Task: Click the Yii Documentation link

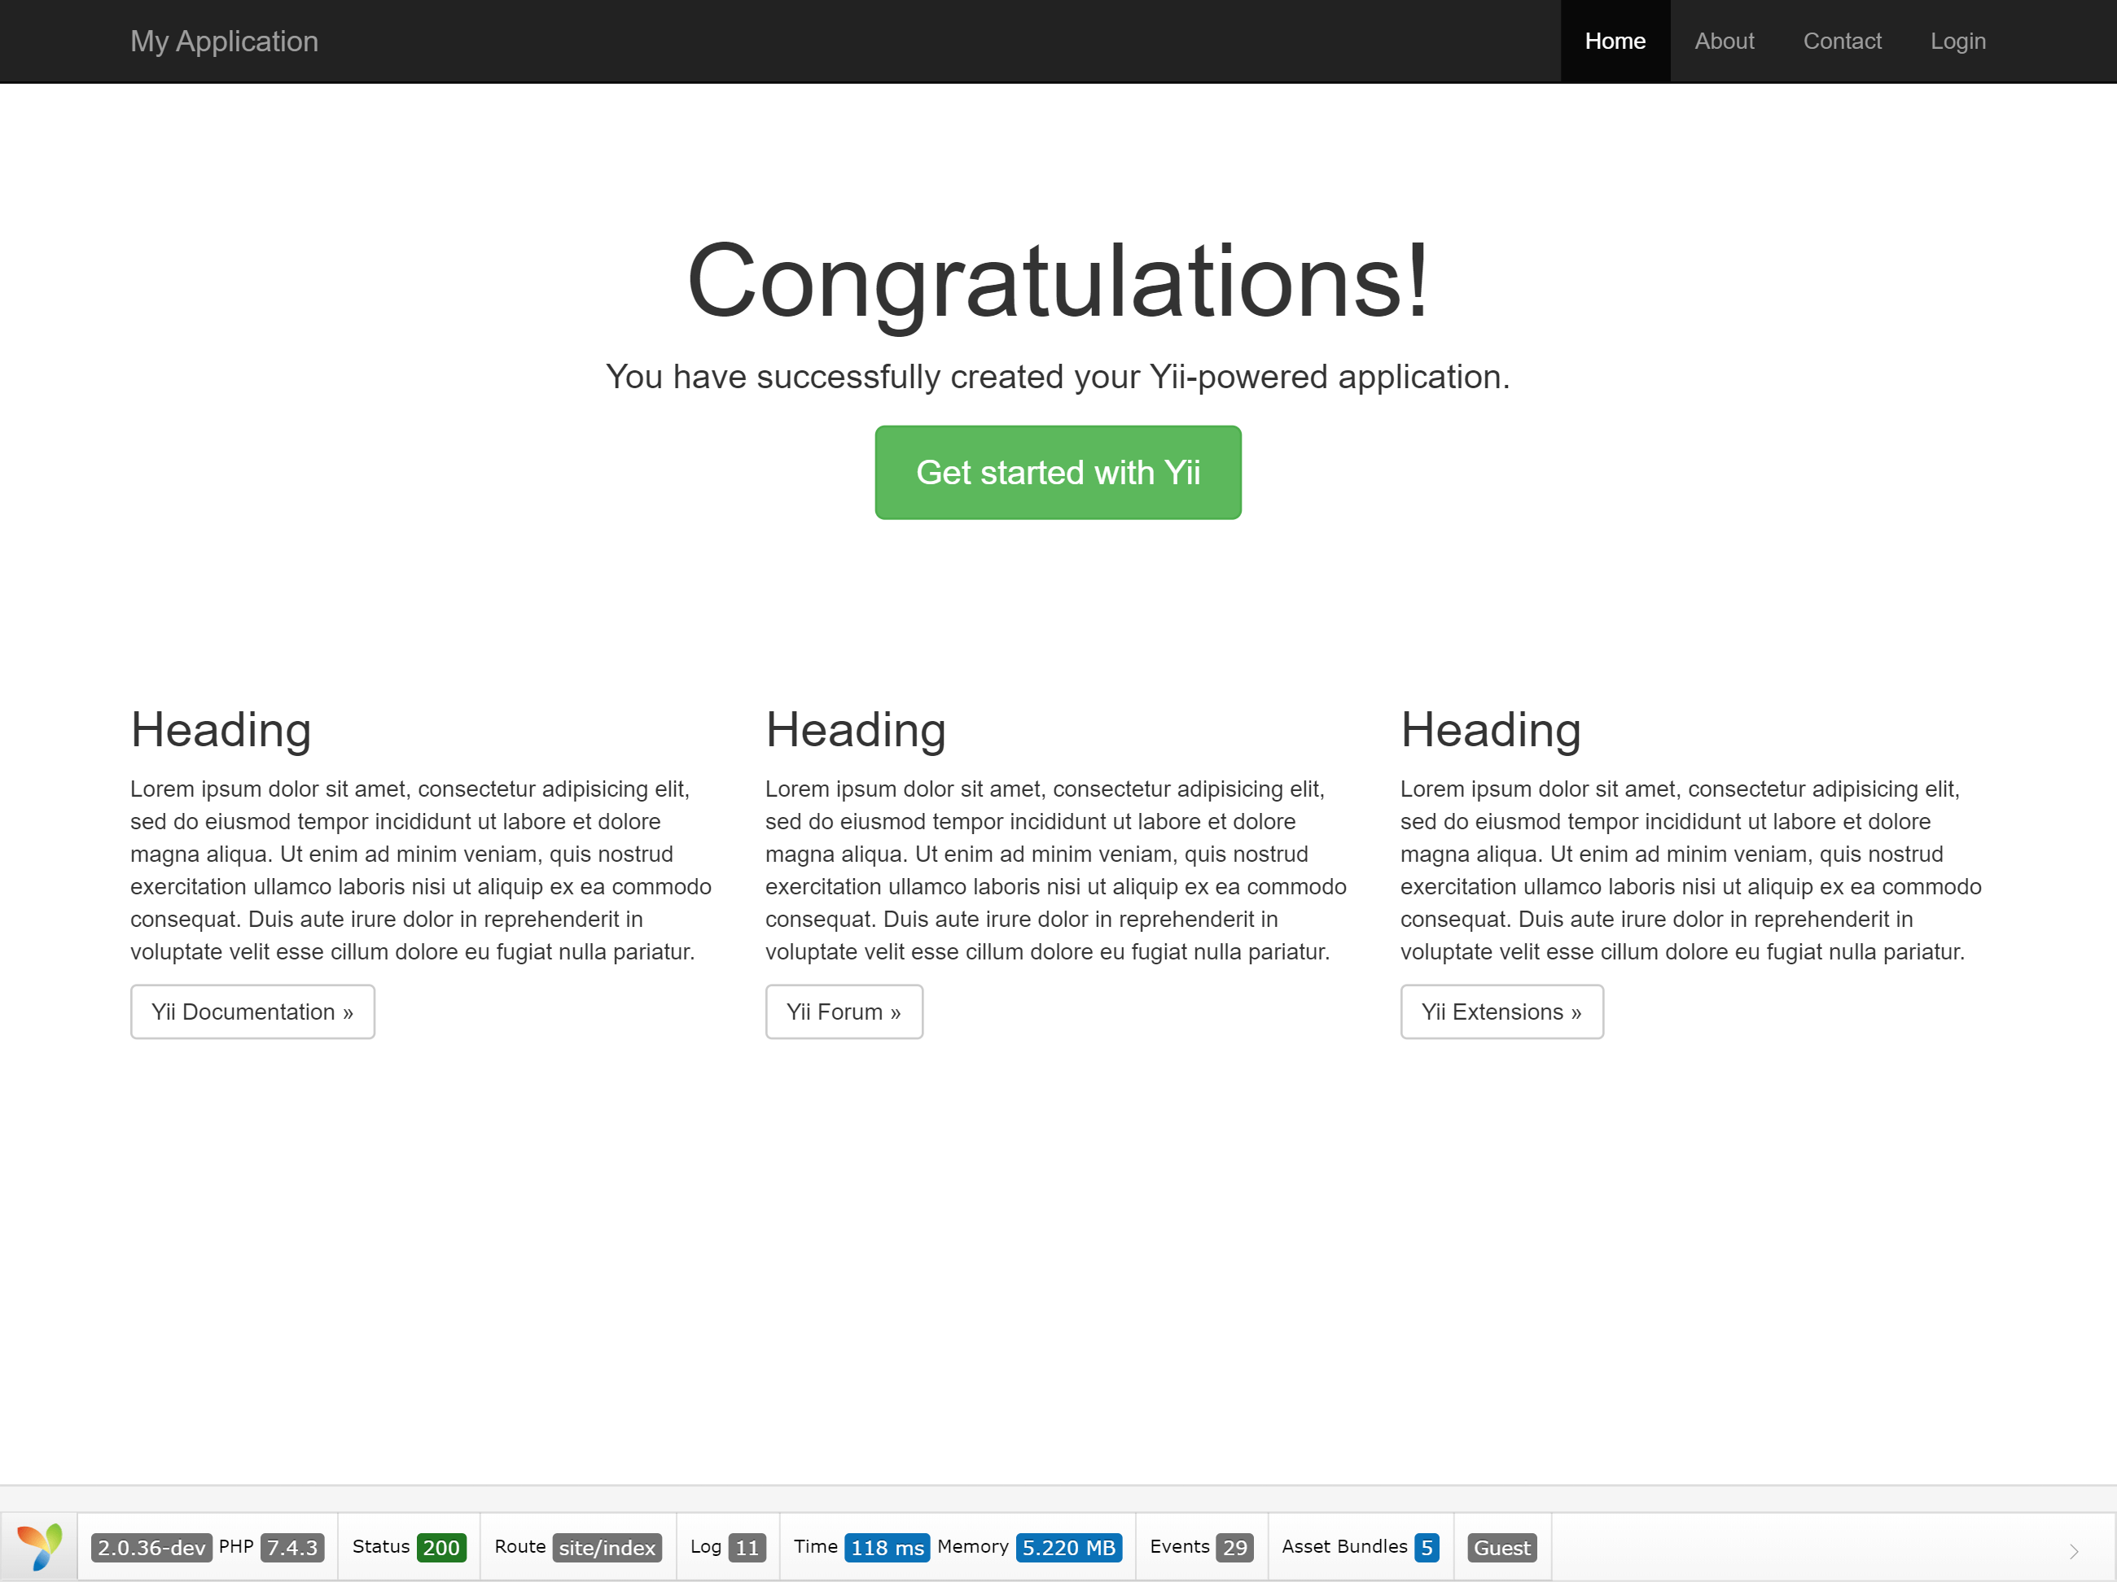Action: click(252, 1011)
